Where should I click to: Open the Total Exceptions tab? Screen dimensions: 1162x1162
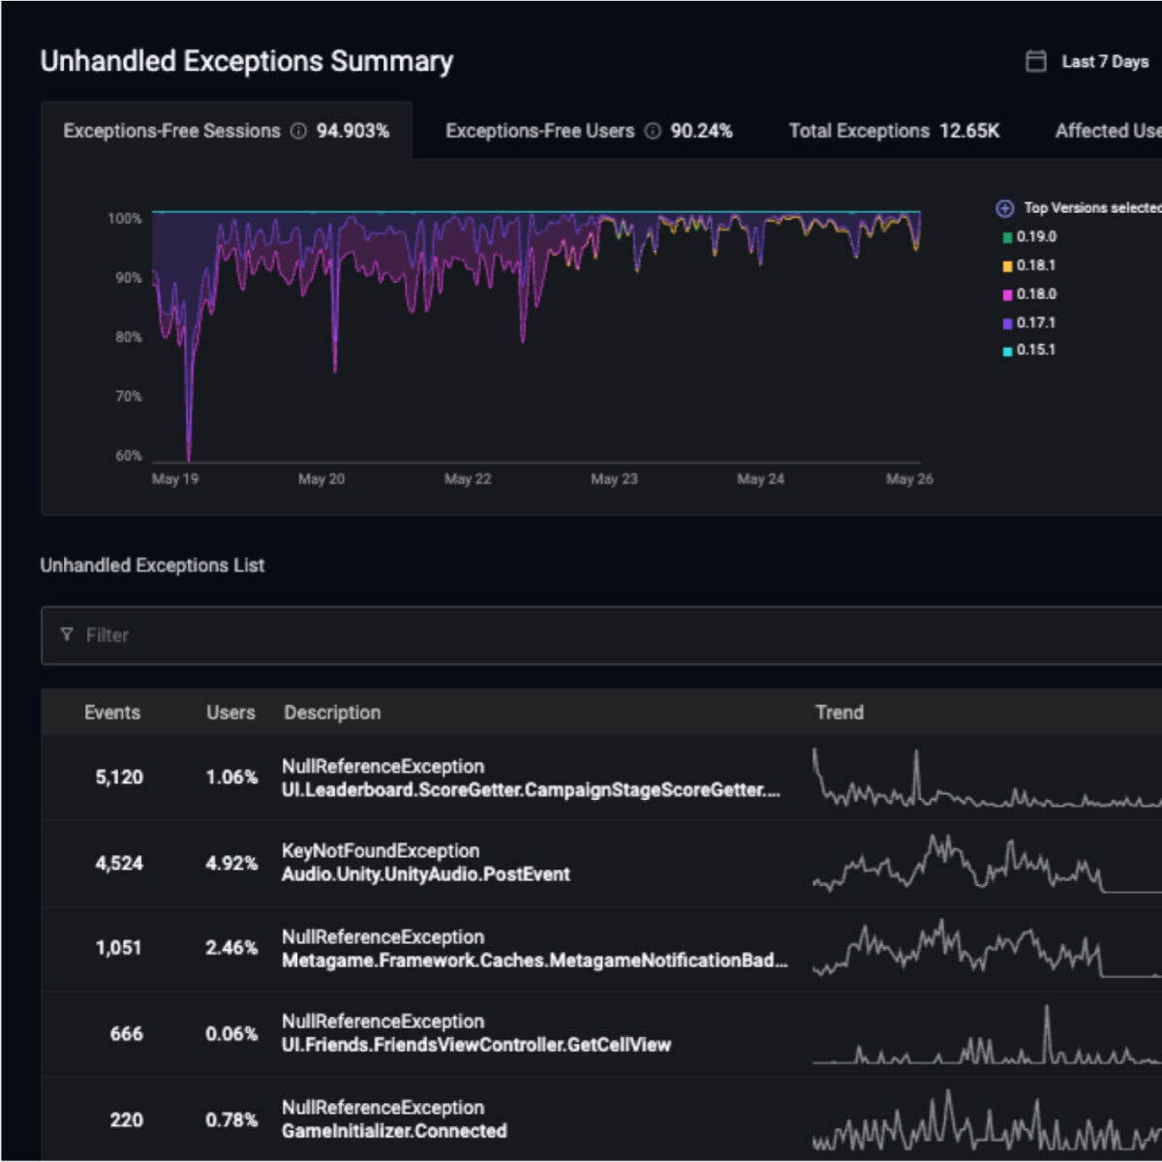click(896, 131)
